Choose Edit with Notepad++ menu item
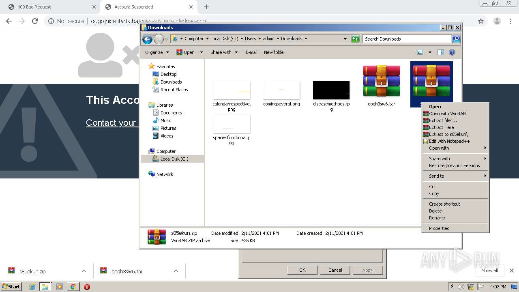 tap(455, 141)
